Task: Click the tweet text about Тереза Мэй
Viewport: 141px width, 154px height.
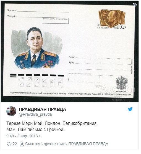Action: pyautogui.click(x=52, y=127)
